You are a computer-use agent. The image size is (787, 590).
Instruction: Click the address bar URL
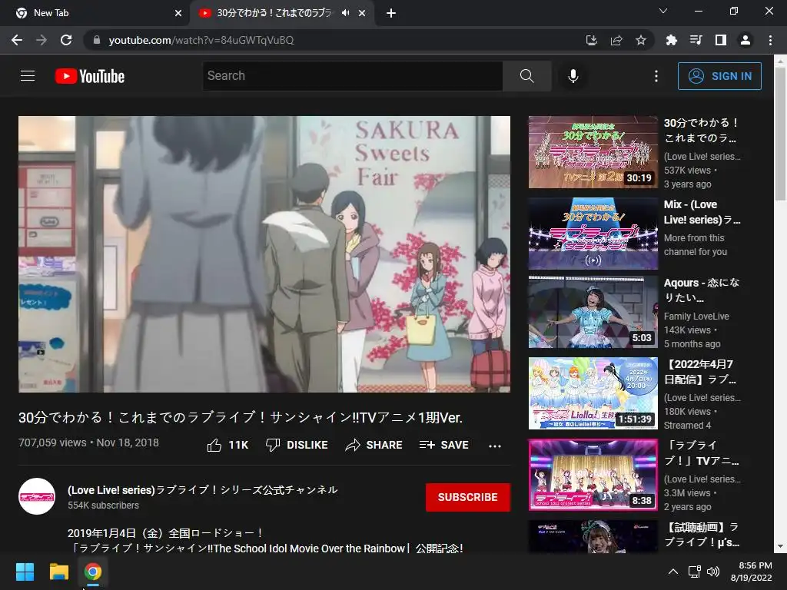pyautogui.click(x=201, y=40)
